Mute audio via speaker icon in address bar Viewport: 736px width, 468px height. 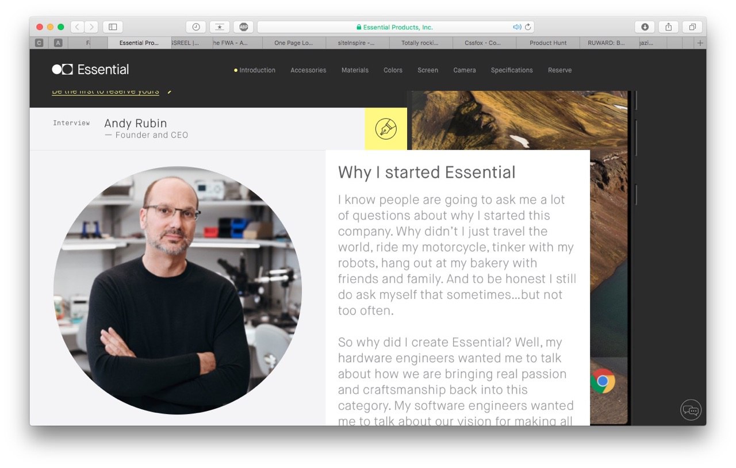click(x=517, y=27)
